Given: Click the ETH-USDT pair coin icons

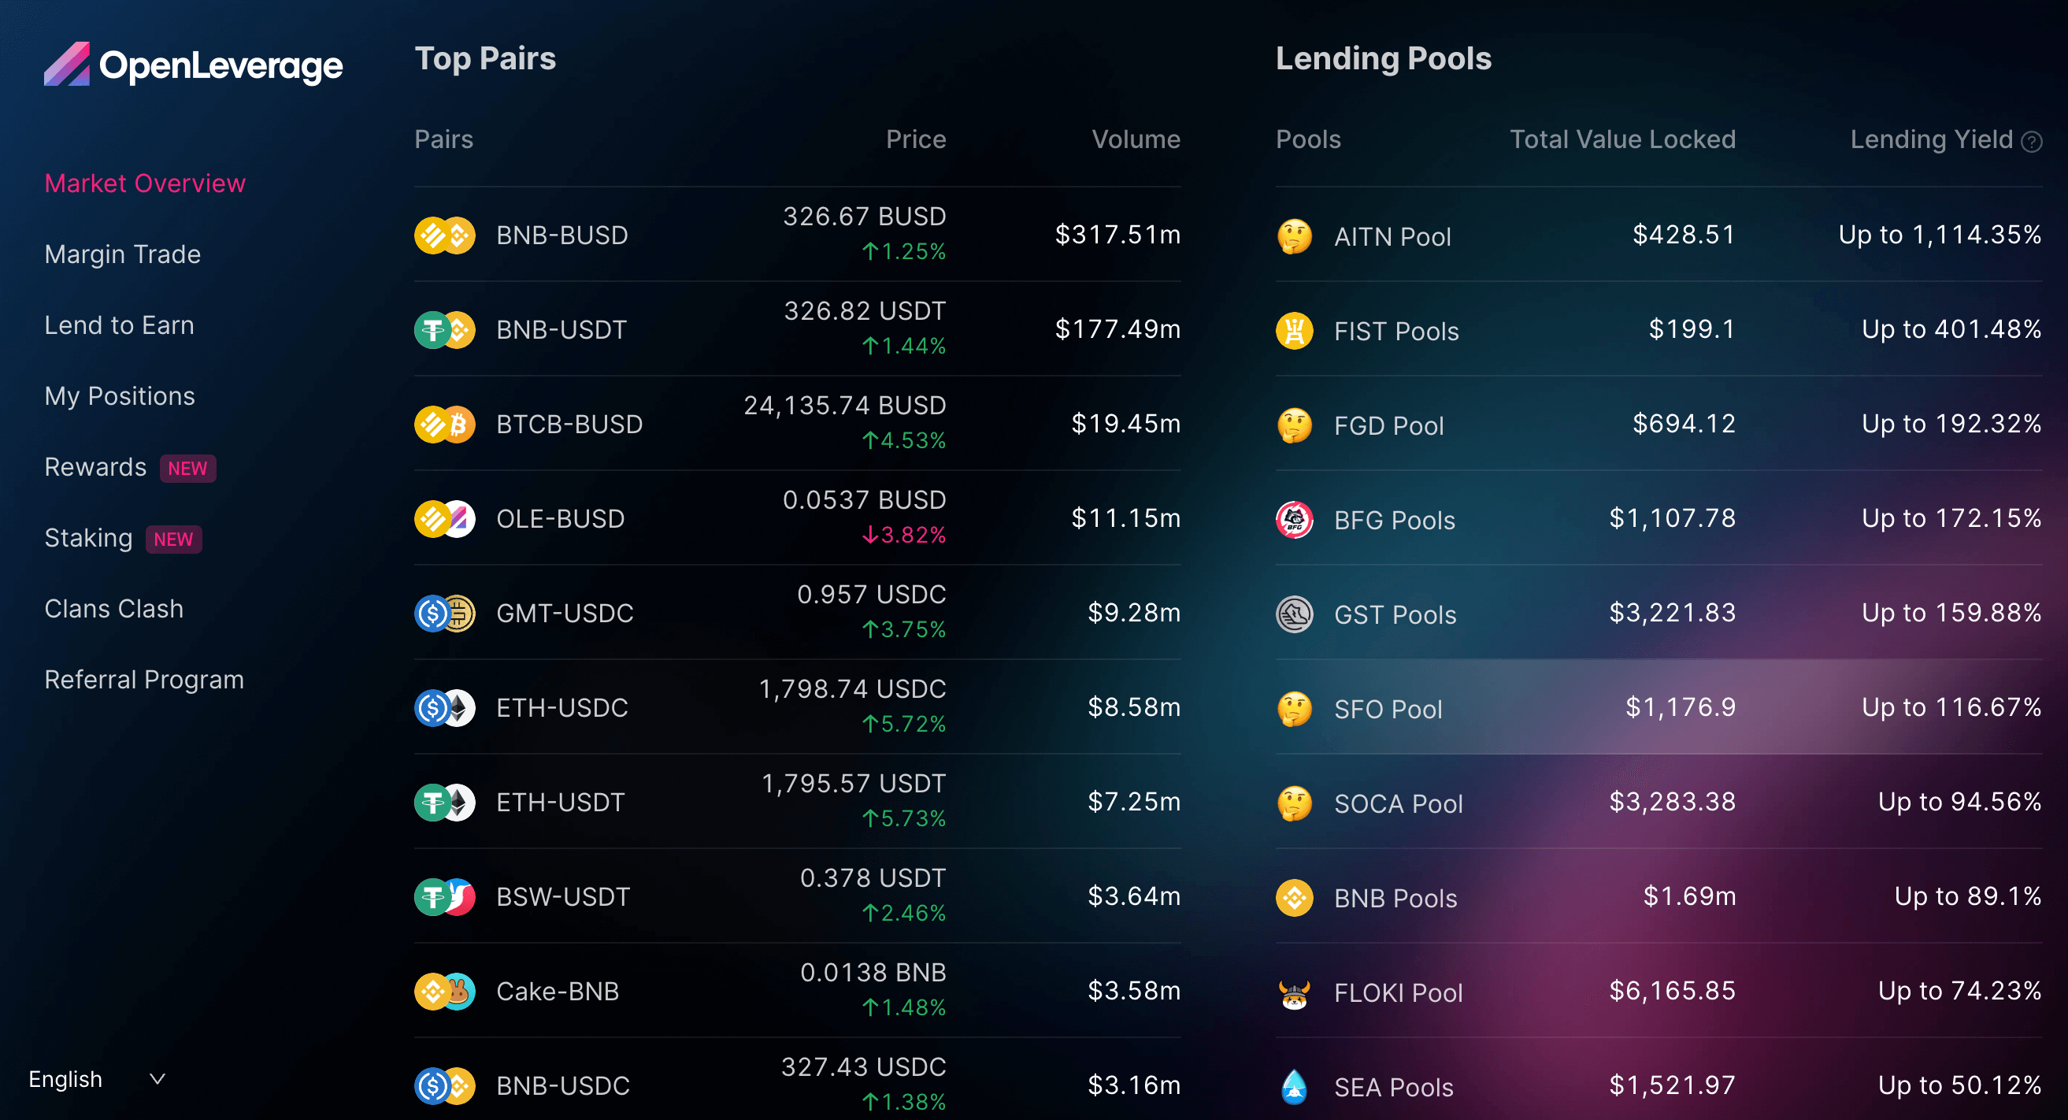Looking at the screenshot, I should [445, 802].
